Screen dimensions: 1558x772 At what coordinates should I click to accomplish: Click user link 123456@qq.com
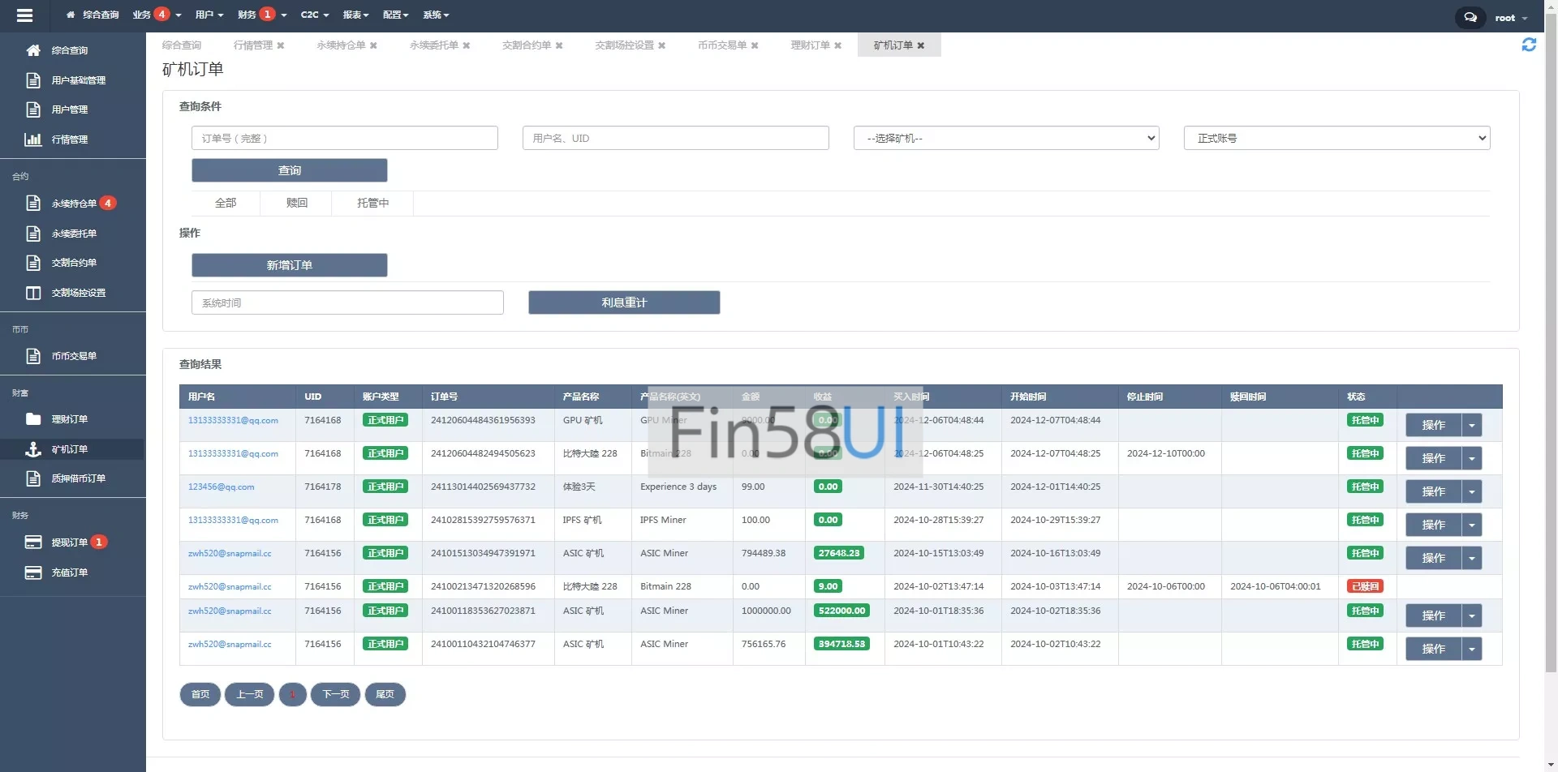point(221,487)
